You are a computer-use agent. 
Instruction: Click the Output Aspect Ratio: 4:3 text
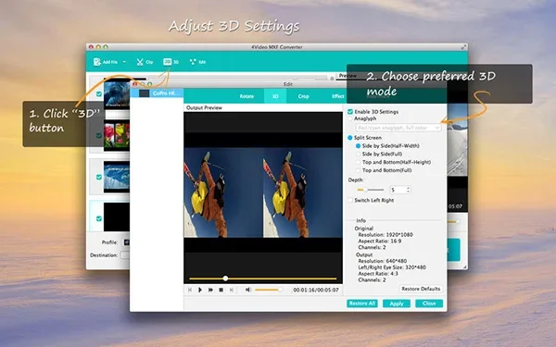tap(378, 274)
